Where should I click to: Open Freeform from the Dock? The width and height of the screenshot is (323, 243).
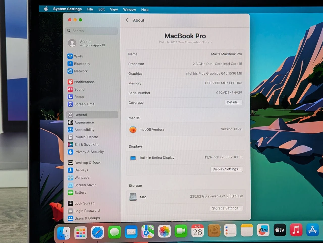click(263, 230)
